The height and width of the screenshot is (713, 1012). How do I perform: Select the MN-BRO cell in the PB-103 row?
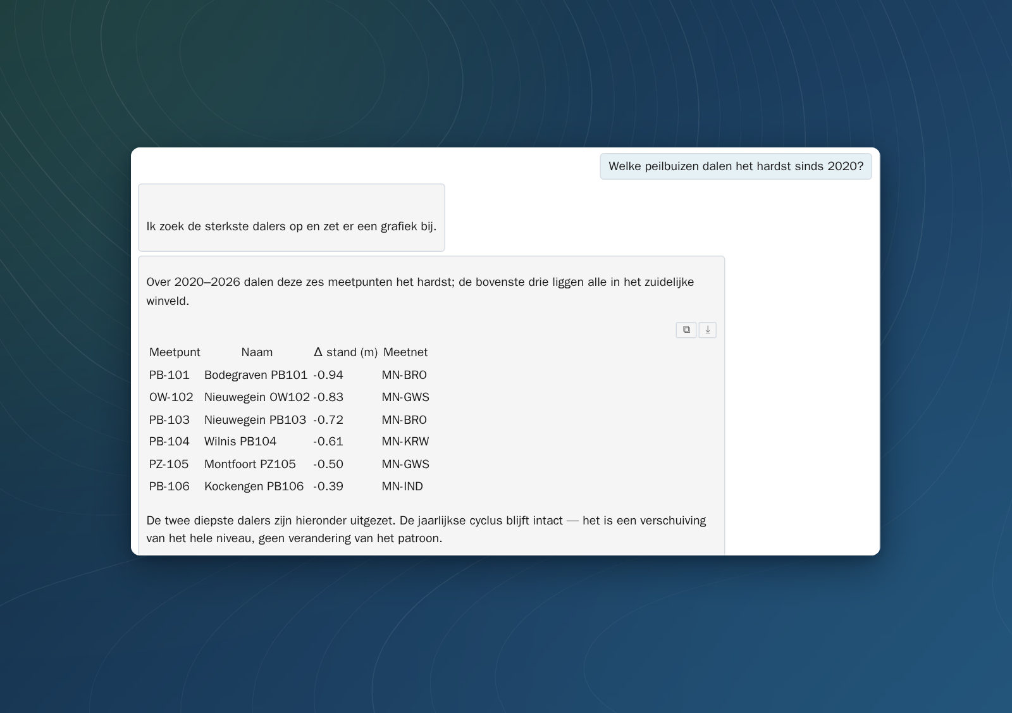click(404, 420)
